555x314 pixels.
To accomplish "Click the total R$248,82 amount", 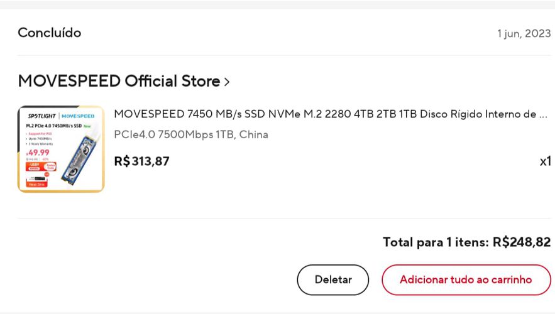I will tap(522, 242).
